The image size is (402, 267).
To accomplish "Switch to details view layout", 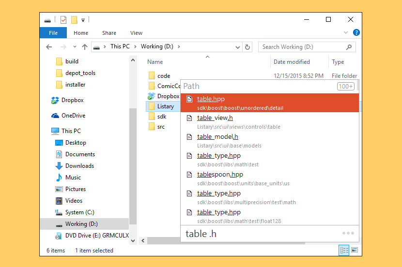I will [x=344, y=250].
